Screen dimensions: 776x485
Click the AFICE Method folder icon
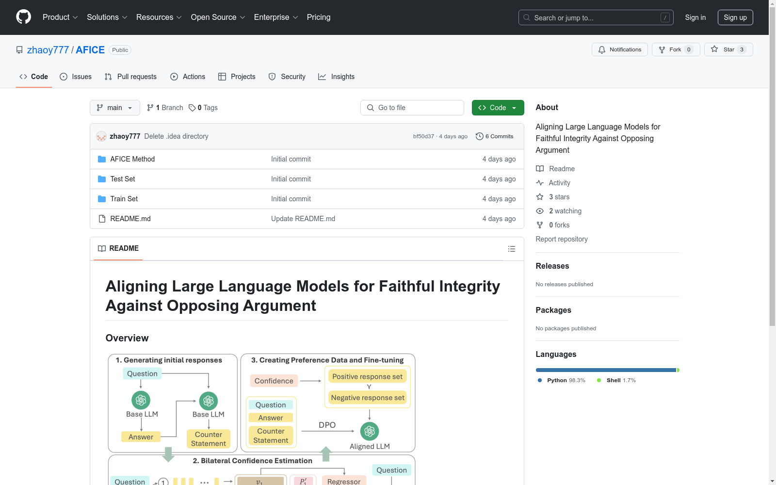pos(102,159)
